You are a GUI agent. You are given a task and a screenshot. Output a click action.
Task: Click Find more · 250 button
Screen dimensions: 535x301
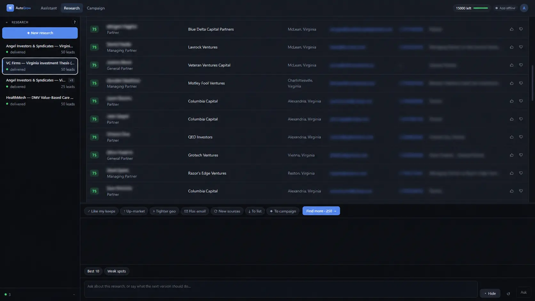pos(321,211)
